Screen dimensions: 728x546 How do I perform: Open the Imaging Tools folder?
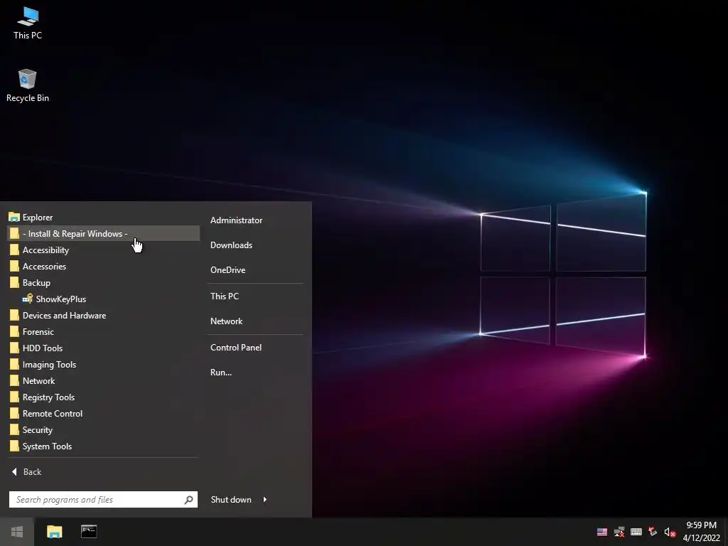(103, 365)
